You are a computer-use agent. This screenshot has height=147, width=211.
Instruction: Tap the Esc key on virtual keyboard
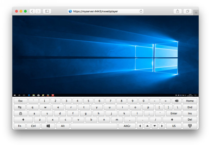pyautogui.click(x=21, y=101)
